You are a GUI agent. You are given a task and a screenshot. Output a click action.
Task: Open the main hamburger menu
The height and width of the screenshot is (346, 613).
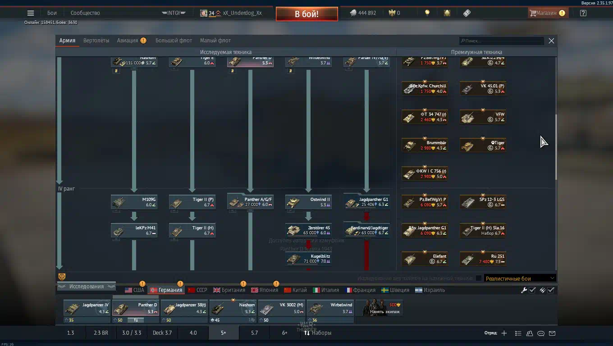(x=30, y=13)
